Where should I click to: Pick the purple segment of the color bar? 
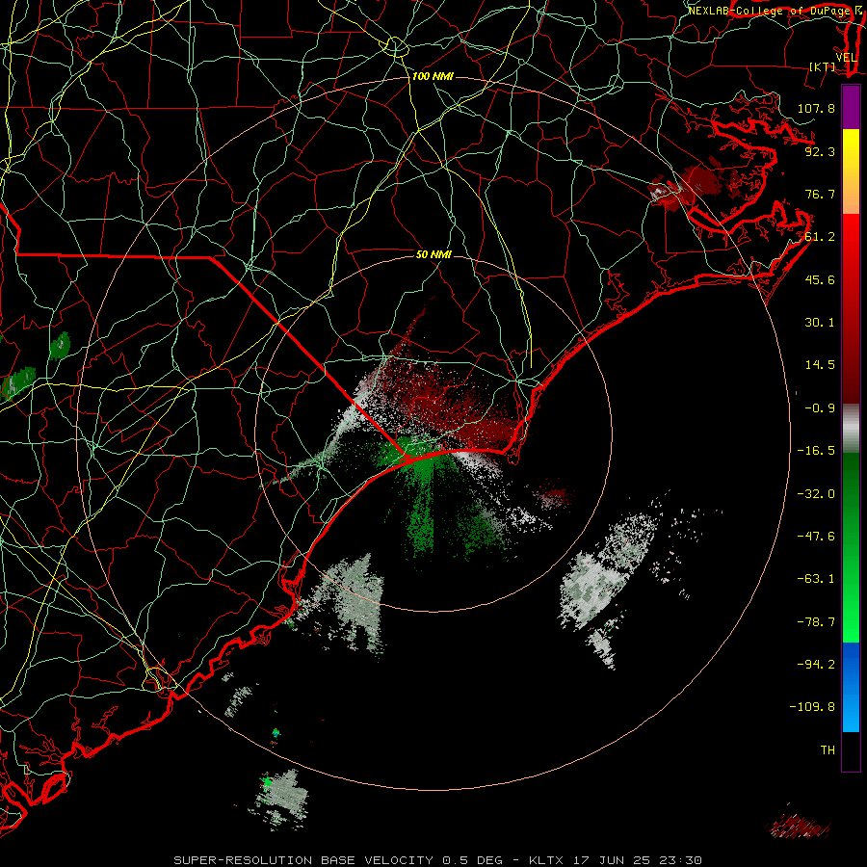coord(851,107)
